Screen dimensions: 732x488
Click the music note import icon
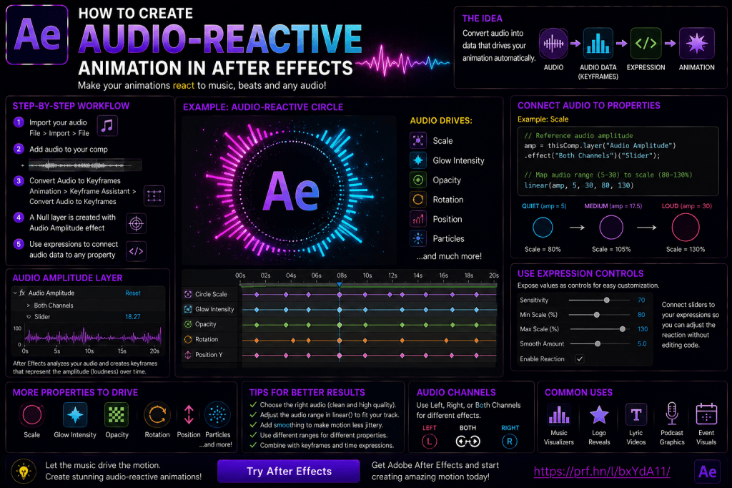coord(107,125)
